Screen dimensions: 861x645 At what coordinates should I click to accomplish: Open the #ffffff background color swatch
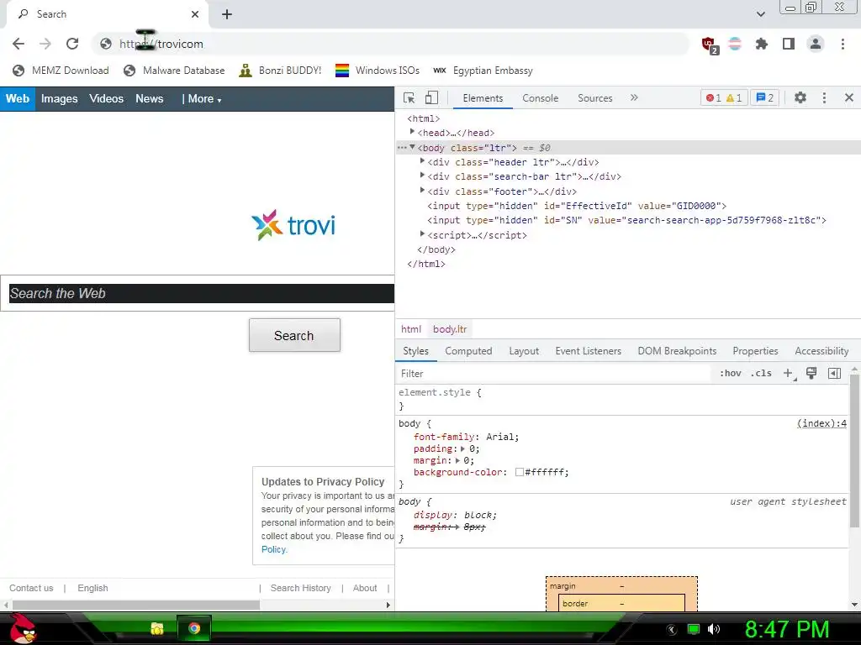pos(520,472)
